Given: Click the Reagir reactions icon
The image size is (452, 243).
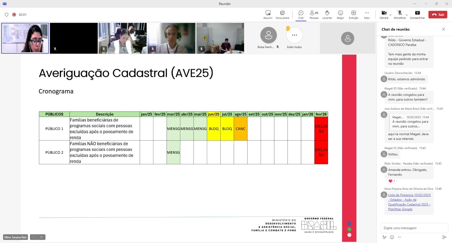Looking at the screenshot, I should (340, 13).
